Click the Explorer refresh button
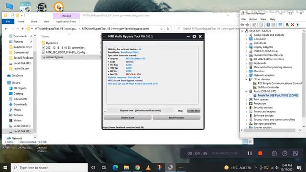Screen dimensions: 306x172 click(x=168, y=29)
